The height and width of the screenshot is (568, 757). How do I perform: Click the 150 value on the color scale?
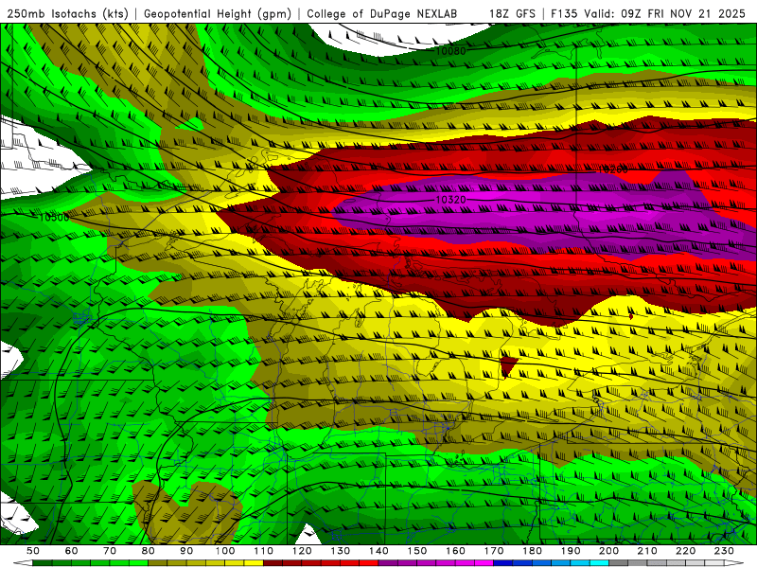416,551
